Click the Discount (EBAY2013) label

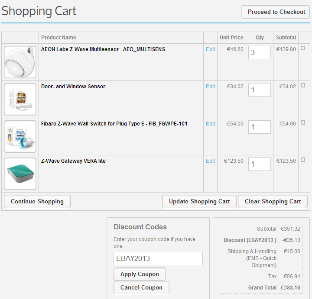(x=250, y=240)
